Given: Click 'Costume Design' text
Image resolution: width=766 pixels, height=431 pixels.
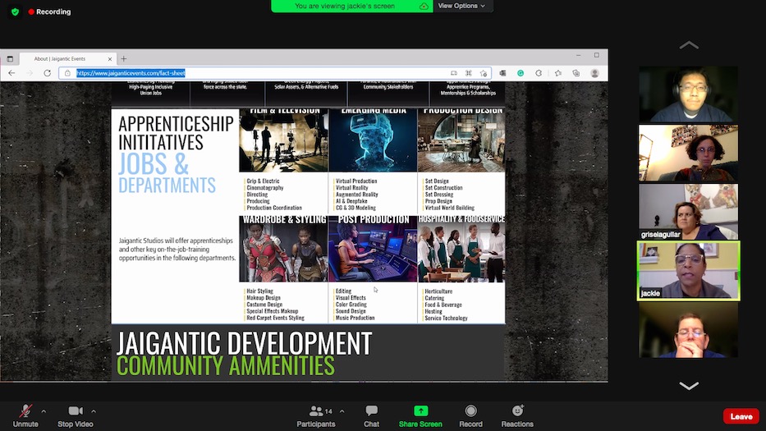Looking at the screenshot, I should (x=264, y=305).
